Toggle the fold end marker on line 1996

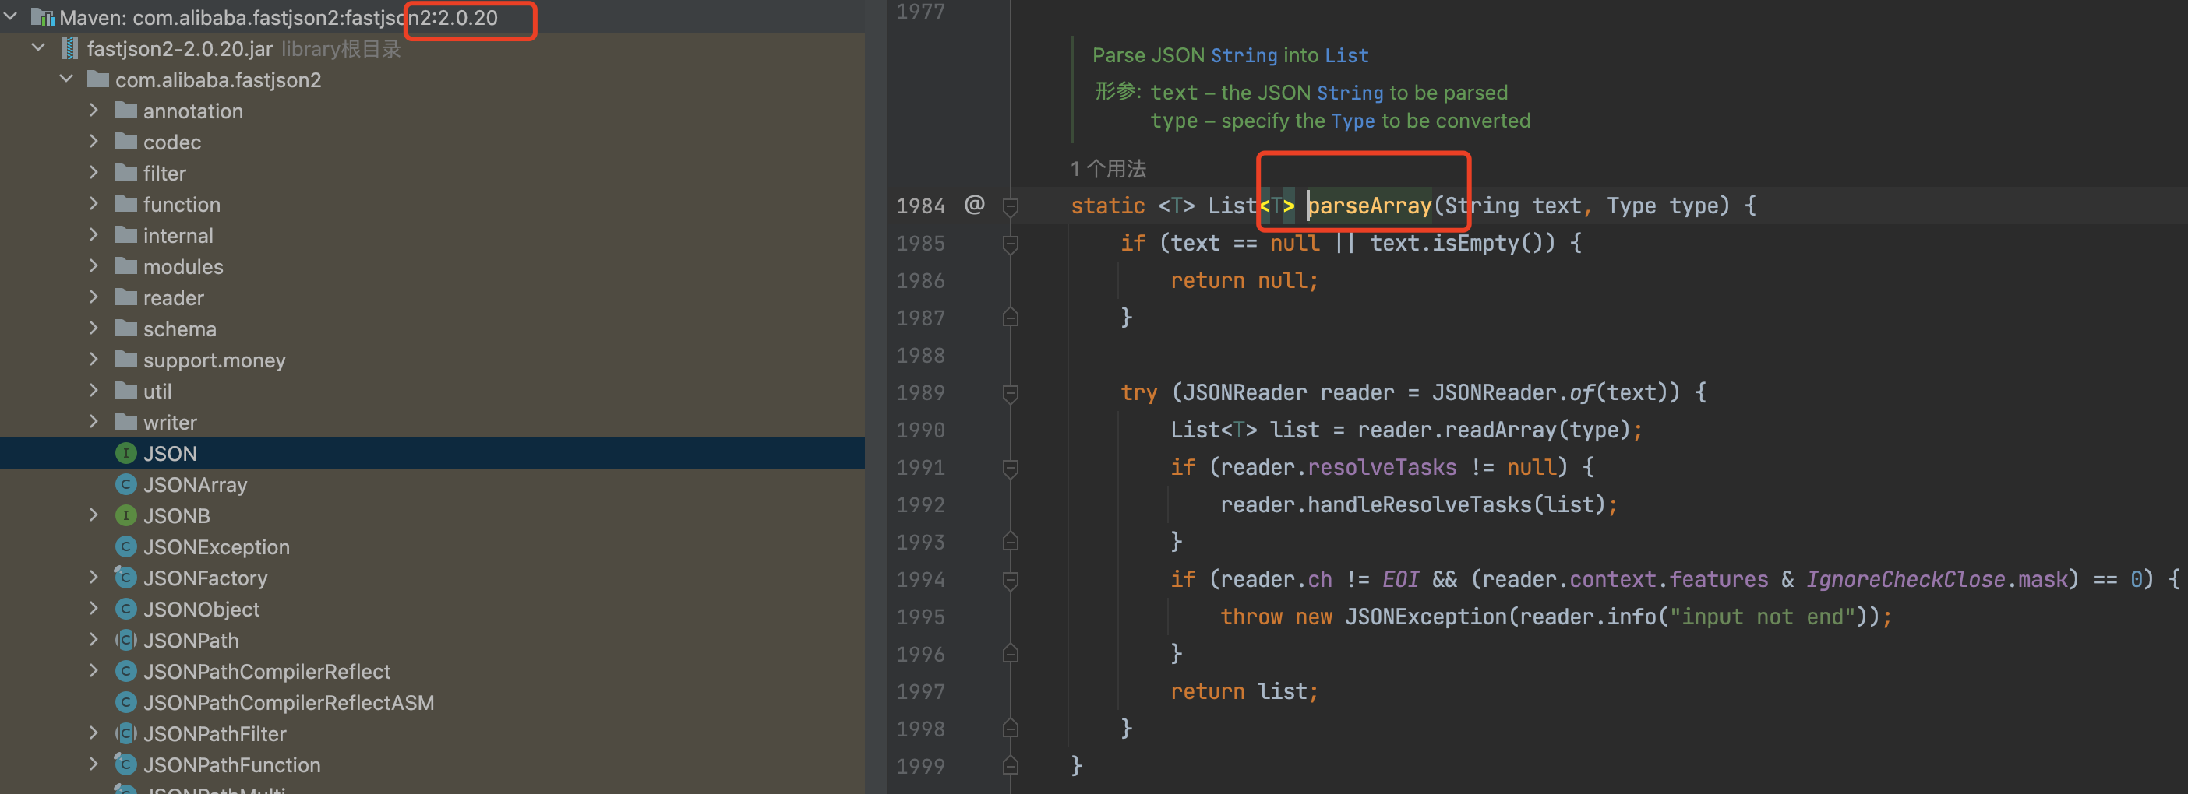1011,653
